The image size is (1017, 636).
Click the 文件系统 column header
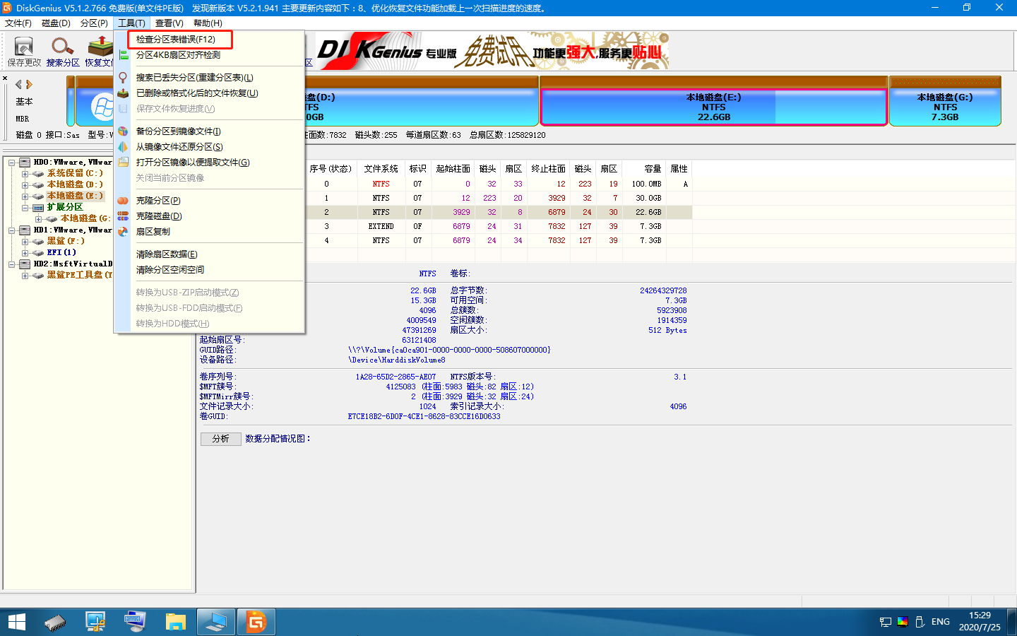tap(381, 169)
